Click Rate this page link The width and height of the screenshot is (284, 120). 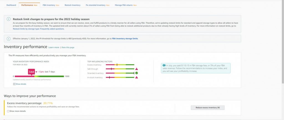[68, 47]
